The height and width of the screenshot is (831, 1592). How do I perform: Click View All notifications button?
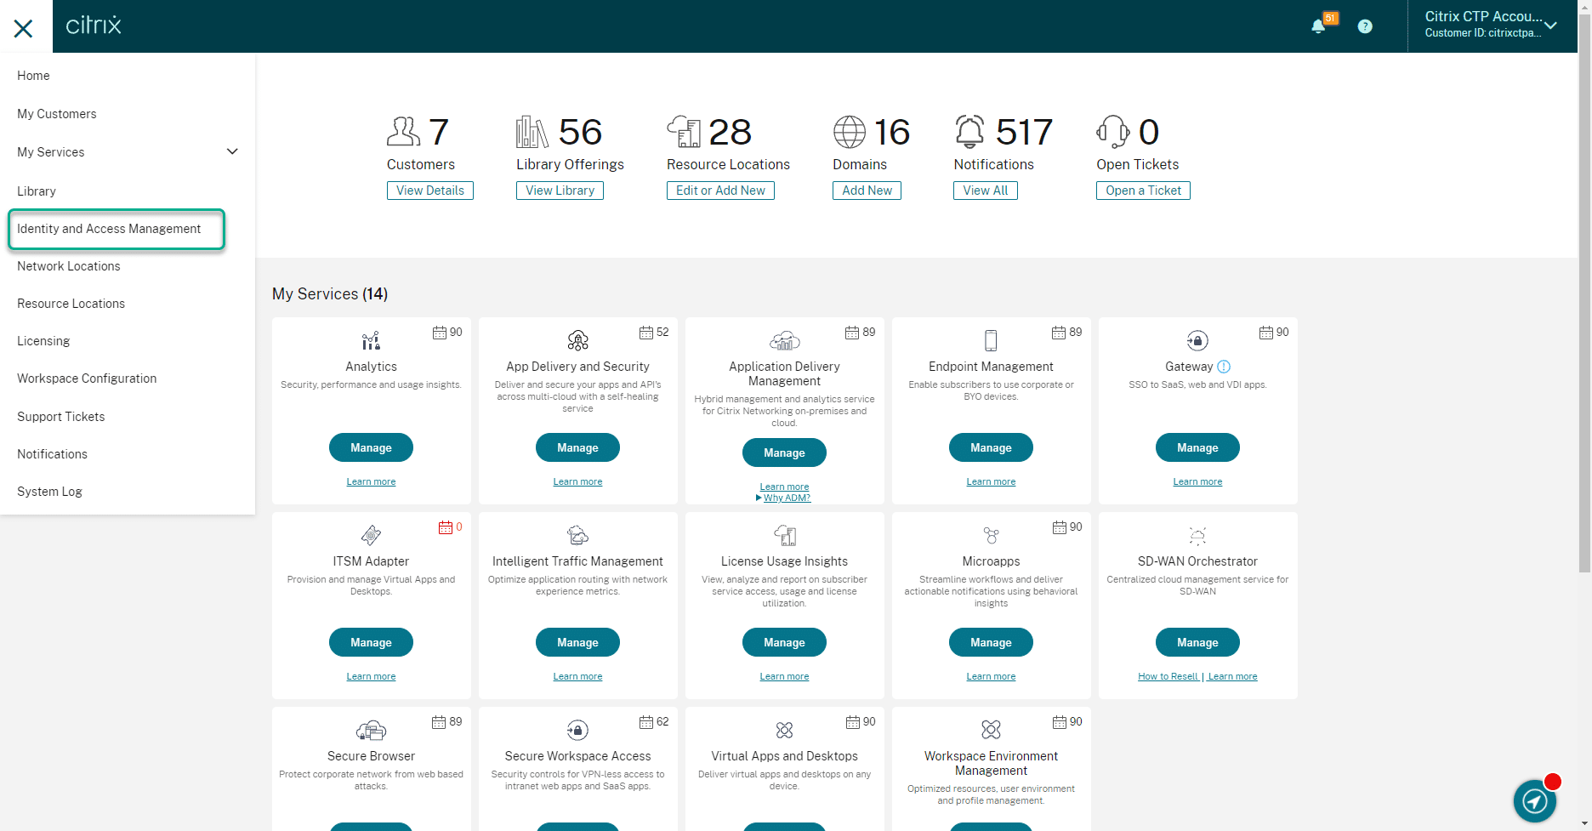(x=986, y=191)
